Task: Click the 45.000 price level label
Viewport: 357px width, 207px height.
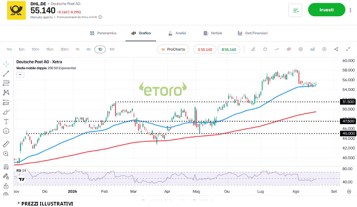Action: coord(348,133)
